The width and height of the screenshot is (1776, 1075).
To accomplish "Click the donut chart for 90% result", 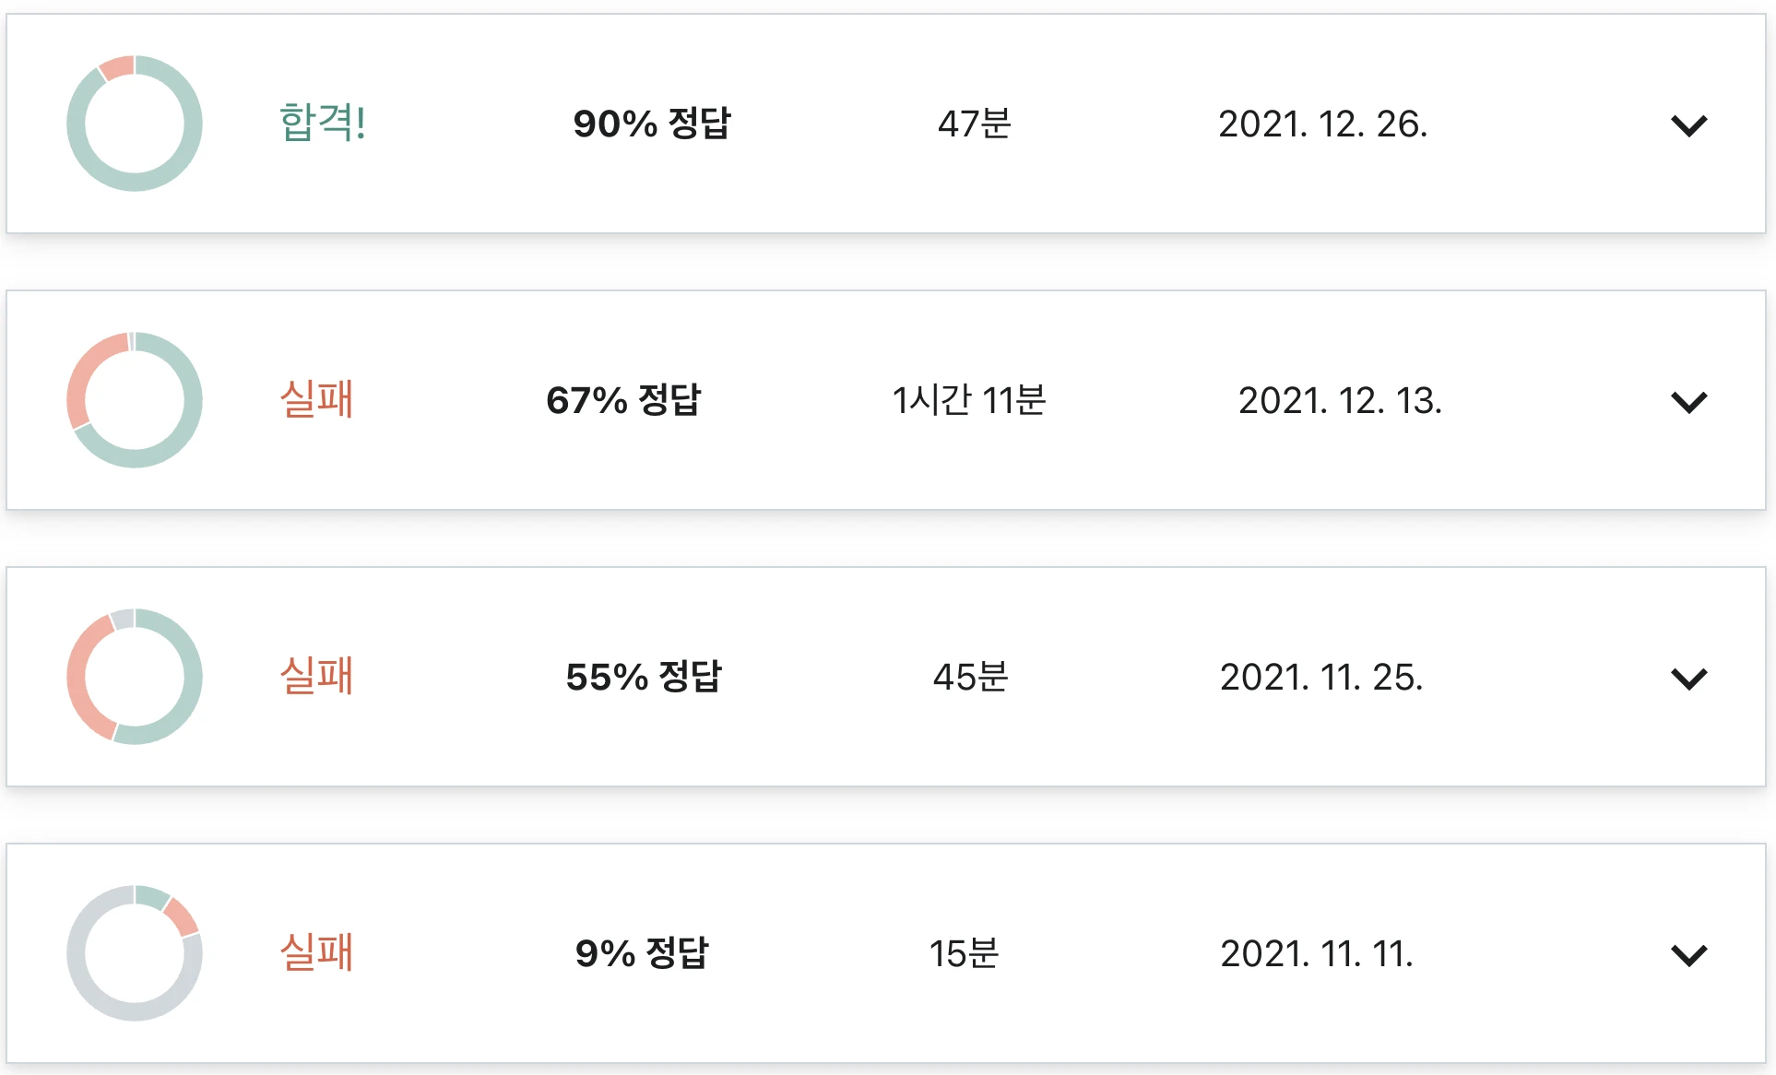I will point(135,124).
